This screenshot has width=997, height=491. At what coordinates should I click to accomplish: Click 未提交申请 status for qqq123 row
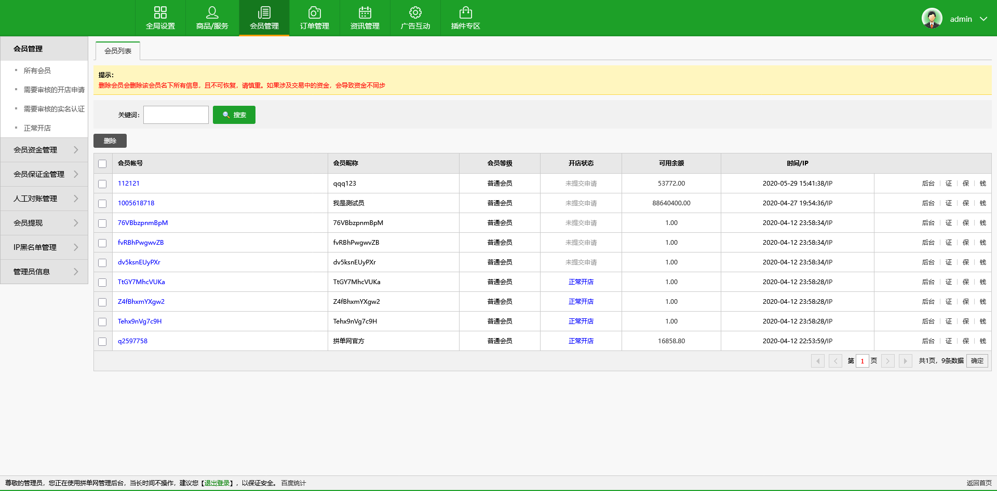581,184
